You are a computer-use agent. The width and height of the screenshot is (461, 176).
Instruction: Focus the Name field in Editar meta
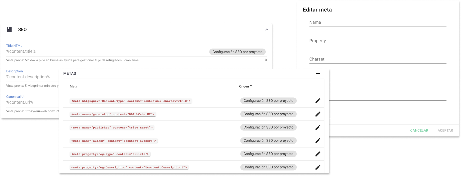378,23
